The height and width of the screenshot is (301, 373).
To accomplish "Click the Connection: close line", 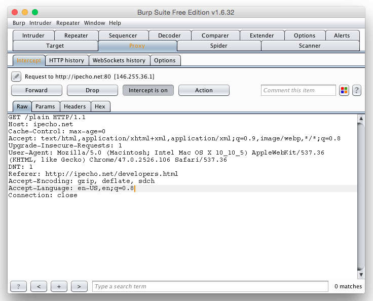I will pos(43,196).
